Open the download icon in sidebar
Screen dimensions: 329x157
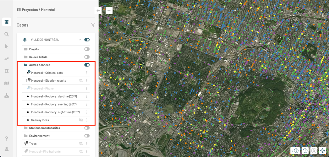pyautogui.click(x=6, y=95)
